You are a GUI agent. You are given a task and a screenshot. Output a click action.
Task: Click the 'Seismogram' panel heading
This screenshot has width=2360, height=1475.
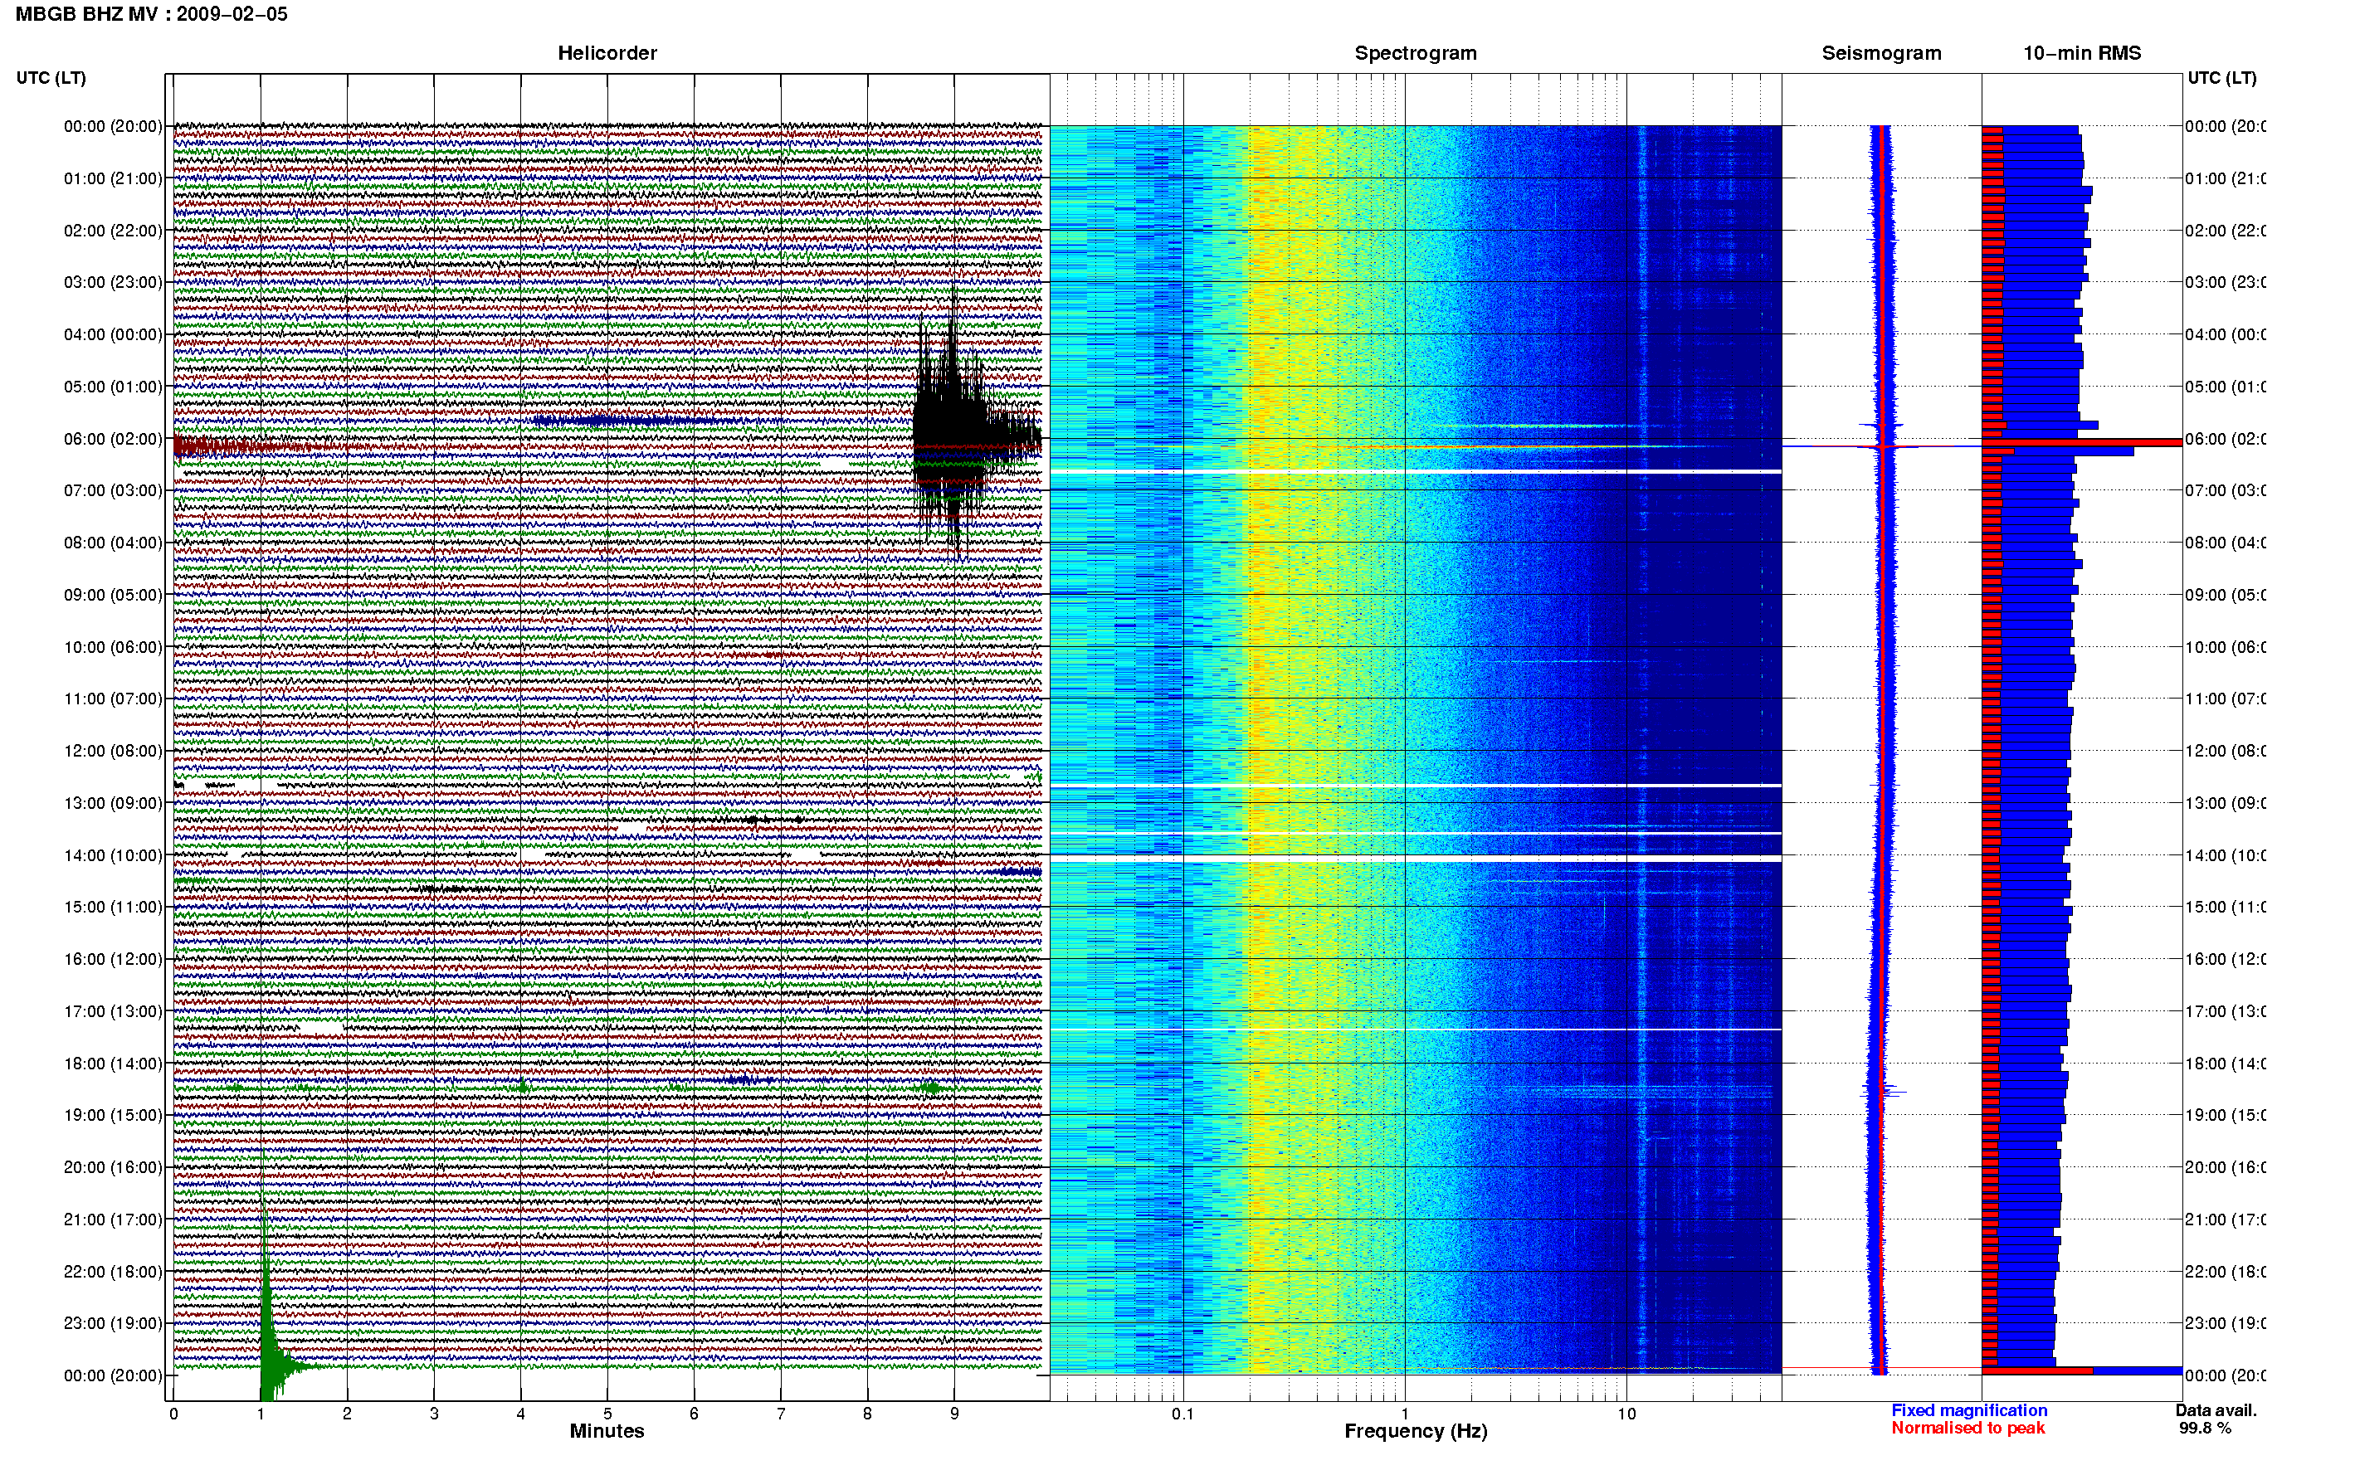click(1881, 53)
